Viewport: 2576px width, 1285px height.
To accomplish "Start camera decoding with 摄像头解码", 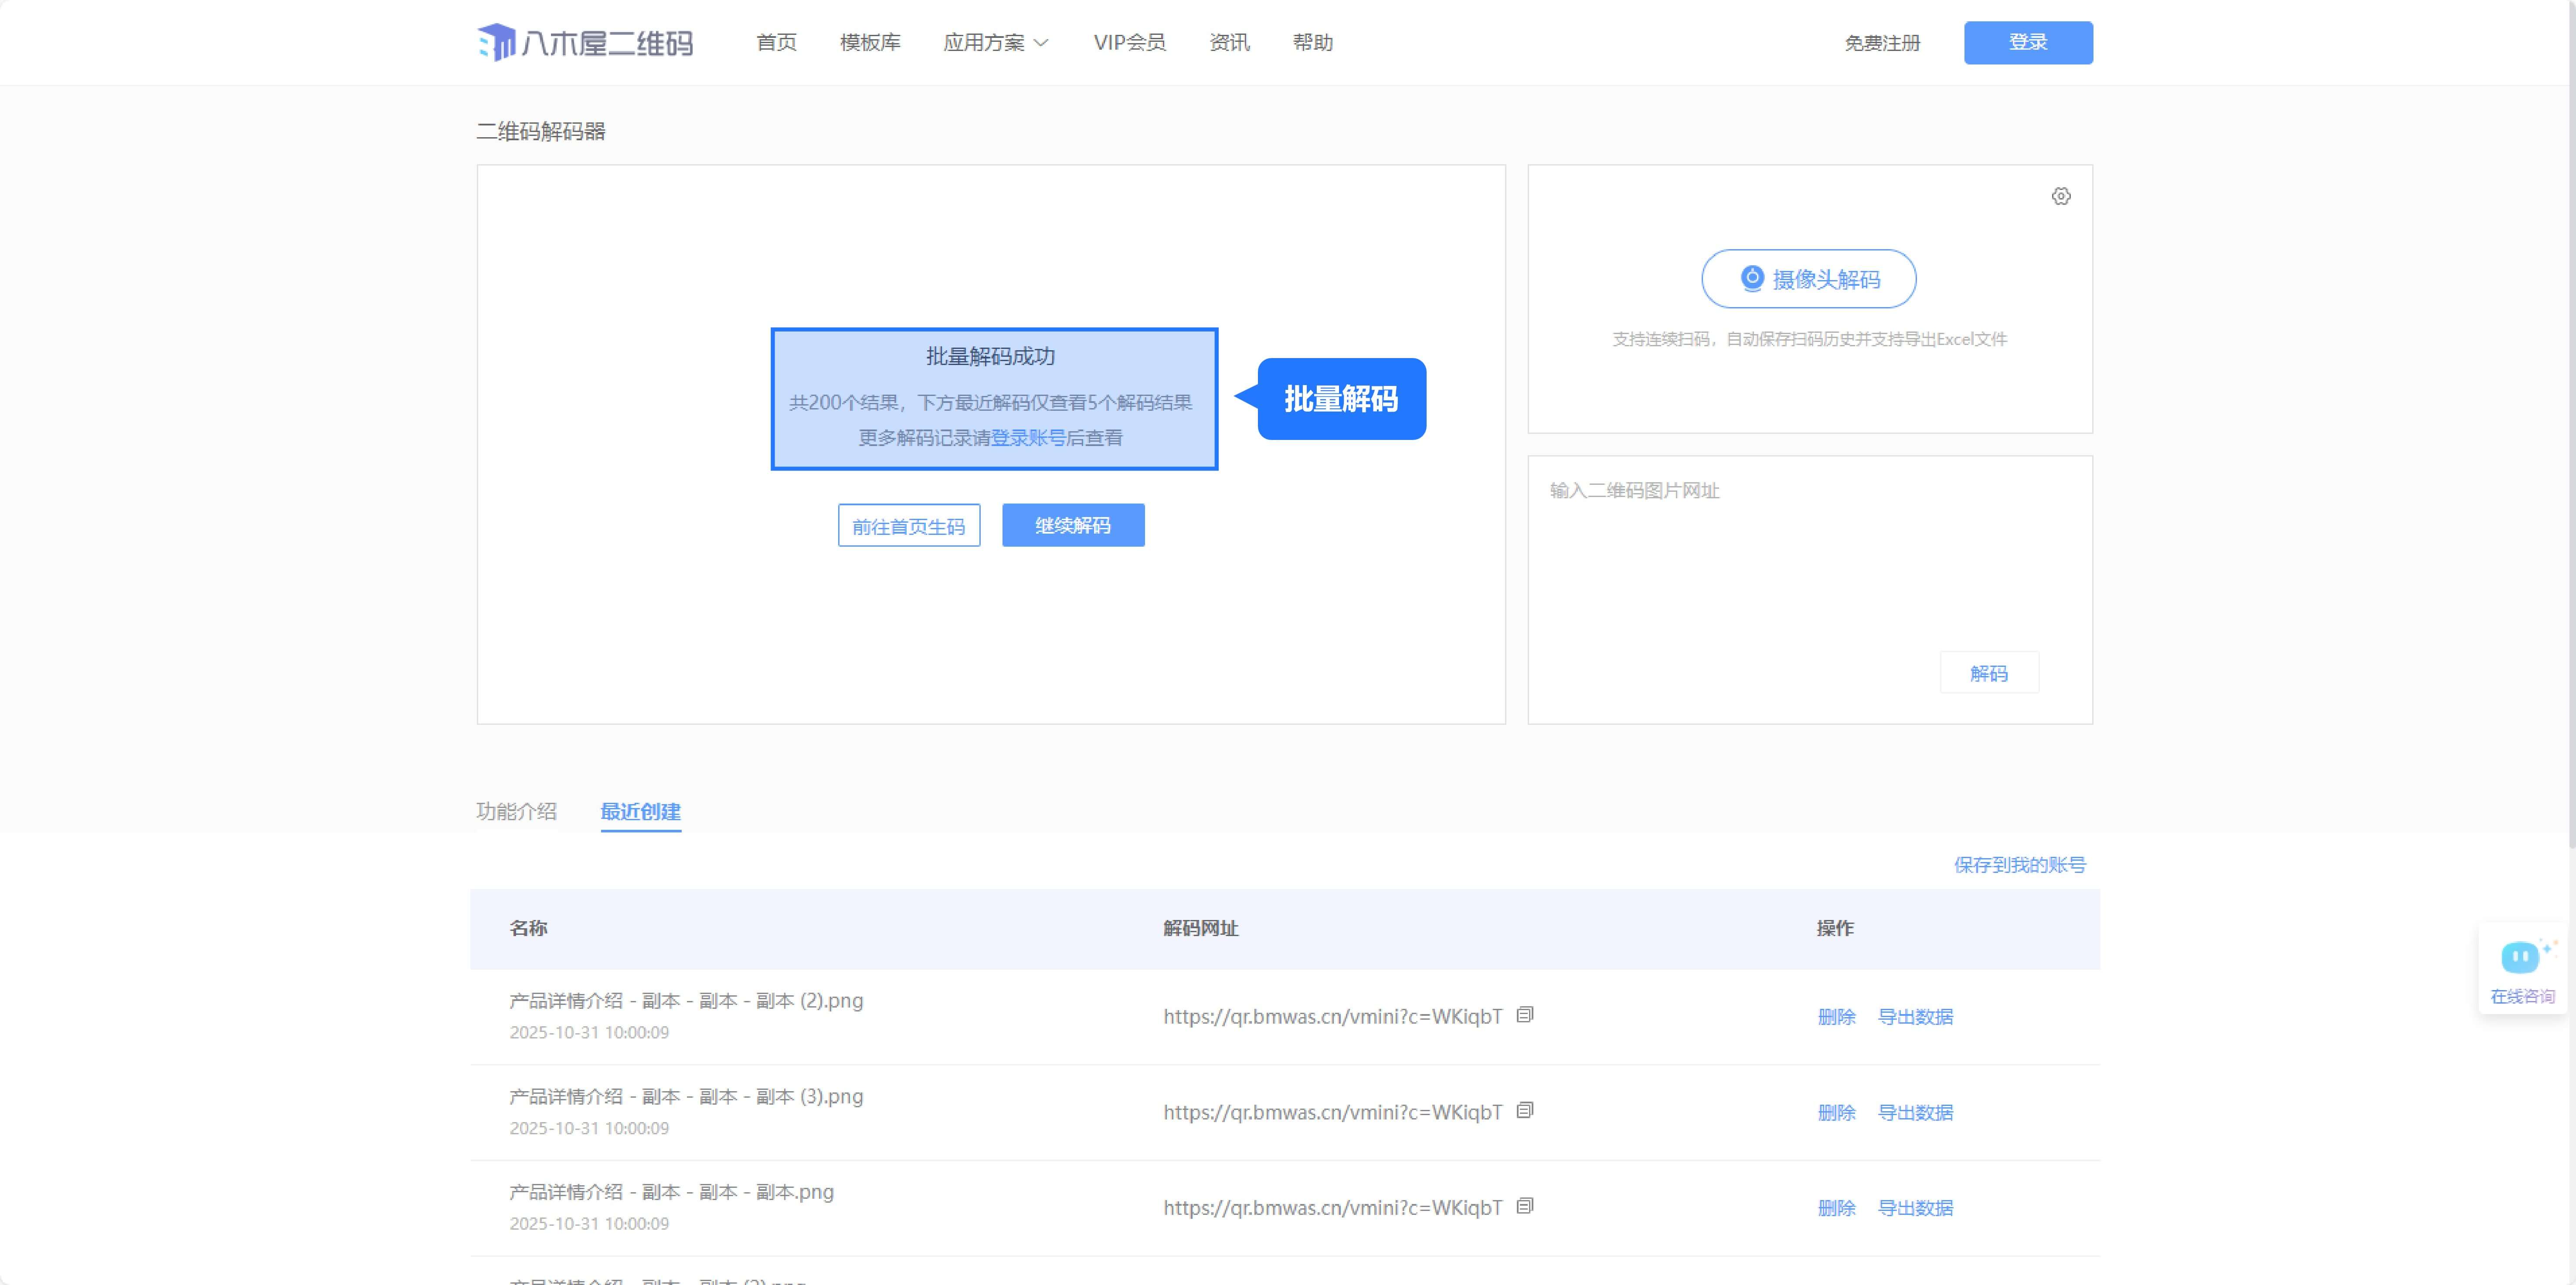I will click(x=1808, y=279).
